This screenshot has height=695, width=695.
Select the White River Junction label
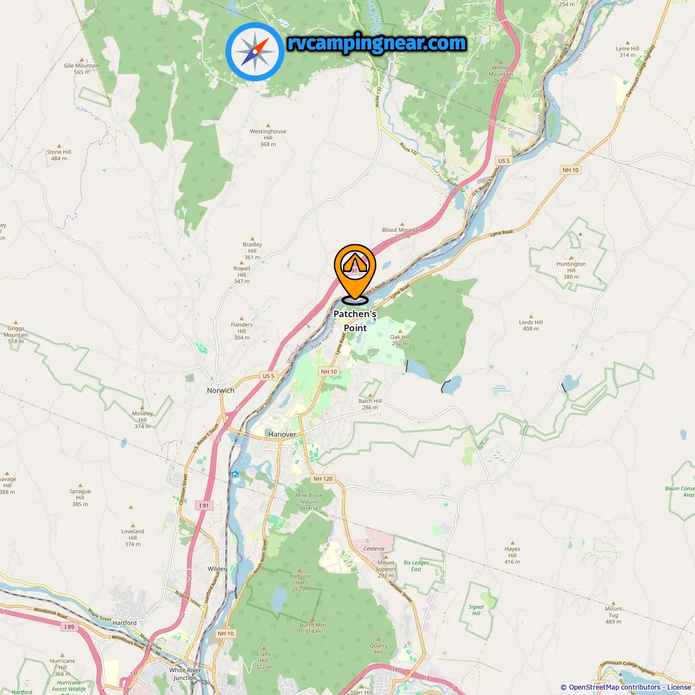tap(185, 674)
